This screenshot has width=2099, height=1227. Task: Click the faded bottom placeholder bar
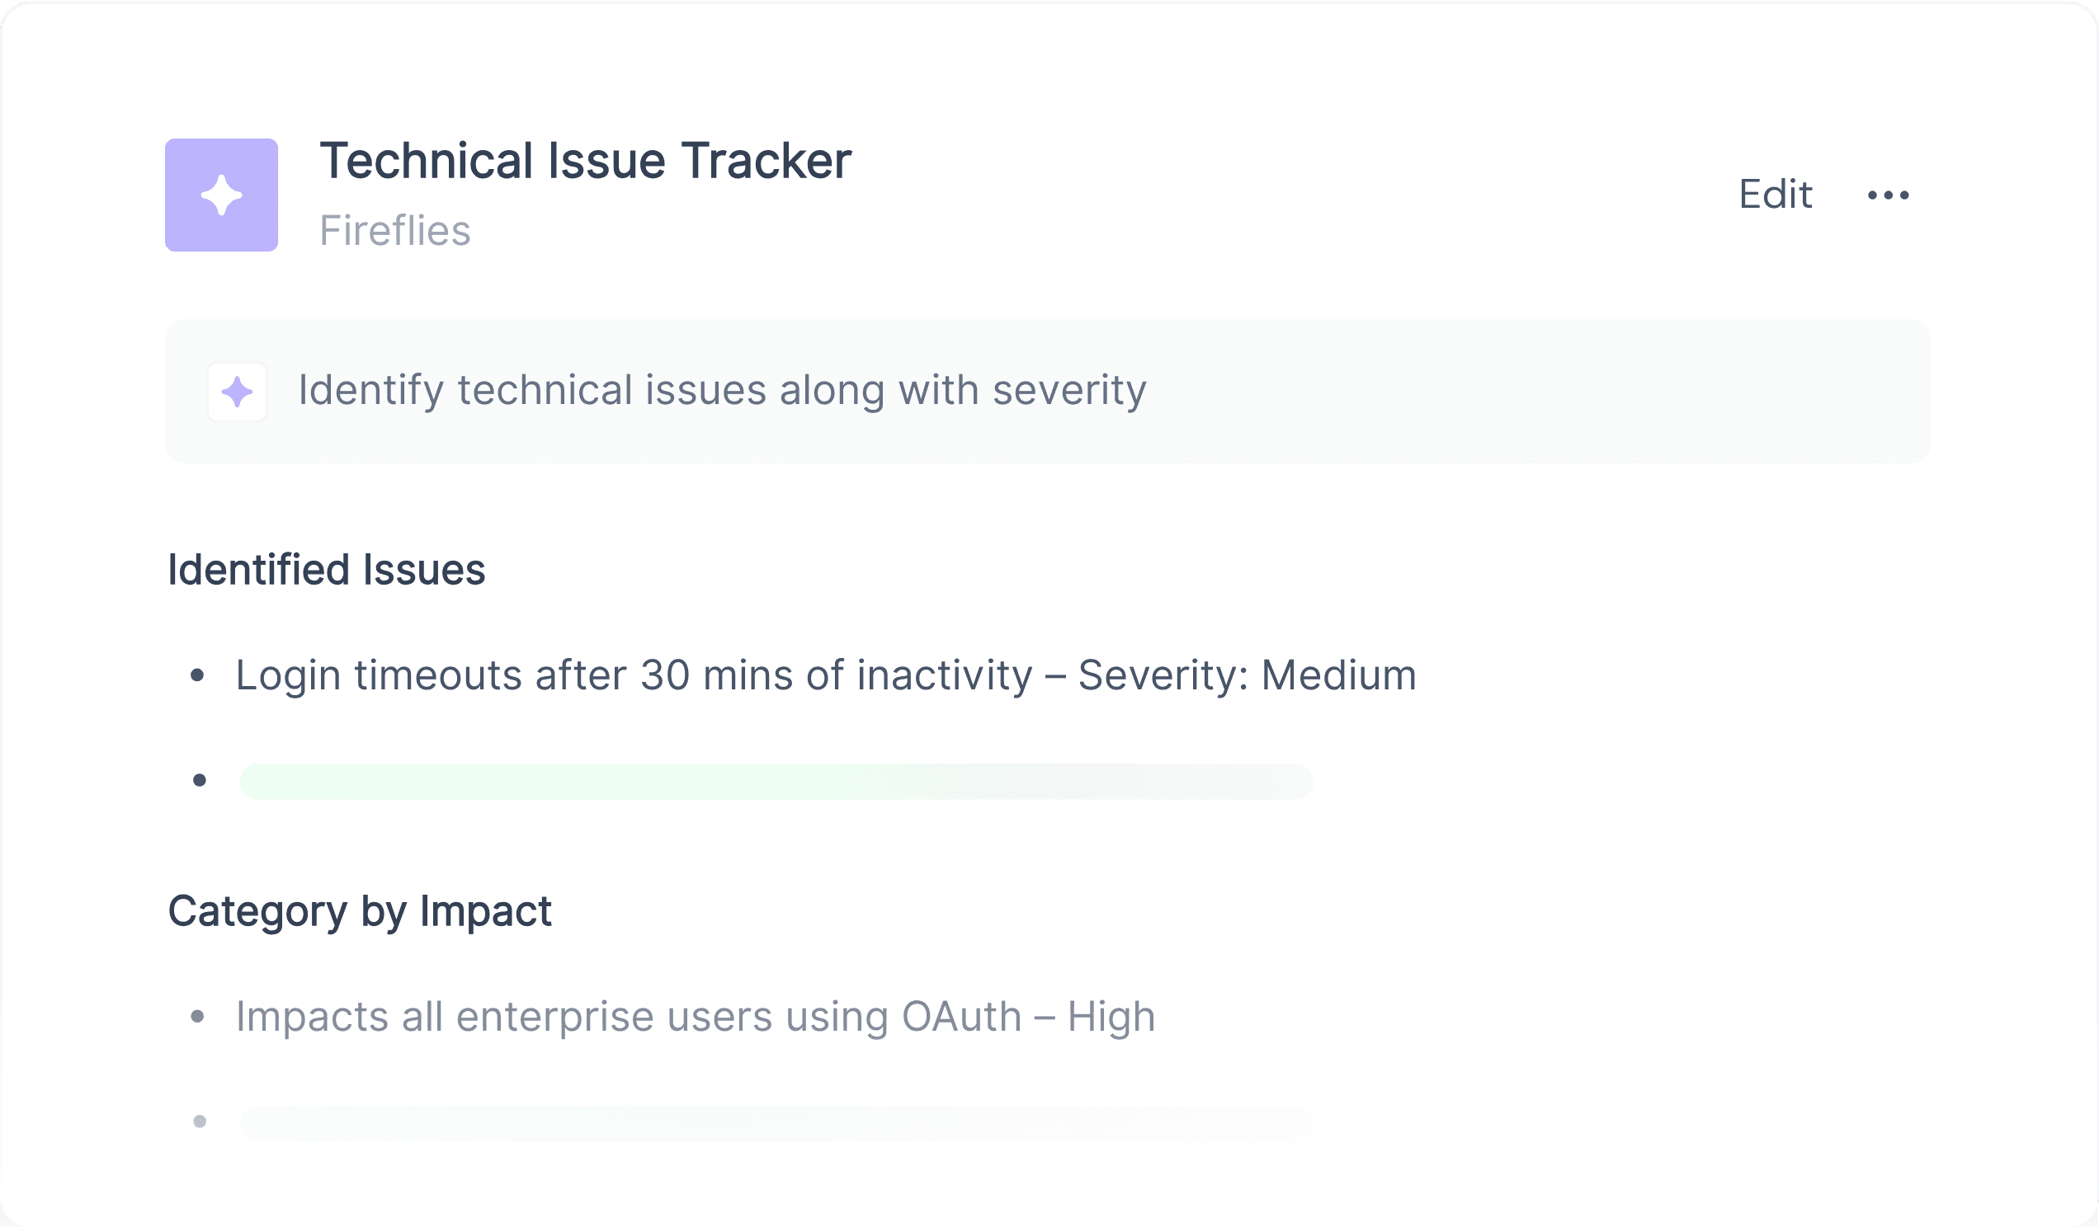[x=776, y=1124]
